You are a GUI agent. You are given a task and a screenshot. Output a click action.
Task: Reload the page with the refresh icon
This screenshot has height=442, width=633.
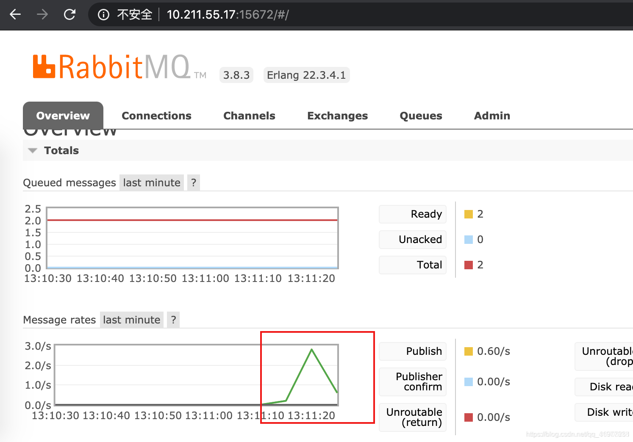point(69,15)
